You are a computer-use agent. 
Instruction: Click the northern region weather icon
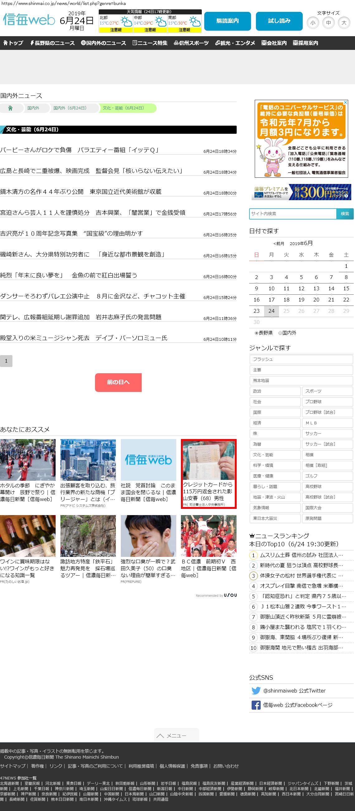(x=126, y=22)
